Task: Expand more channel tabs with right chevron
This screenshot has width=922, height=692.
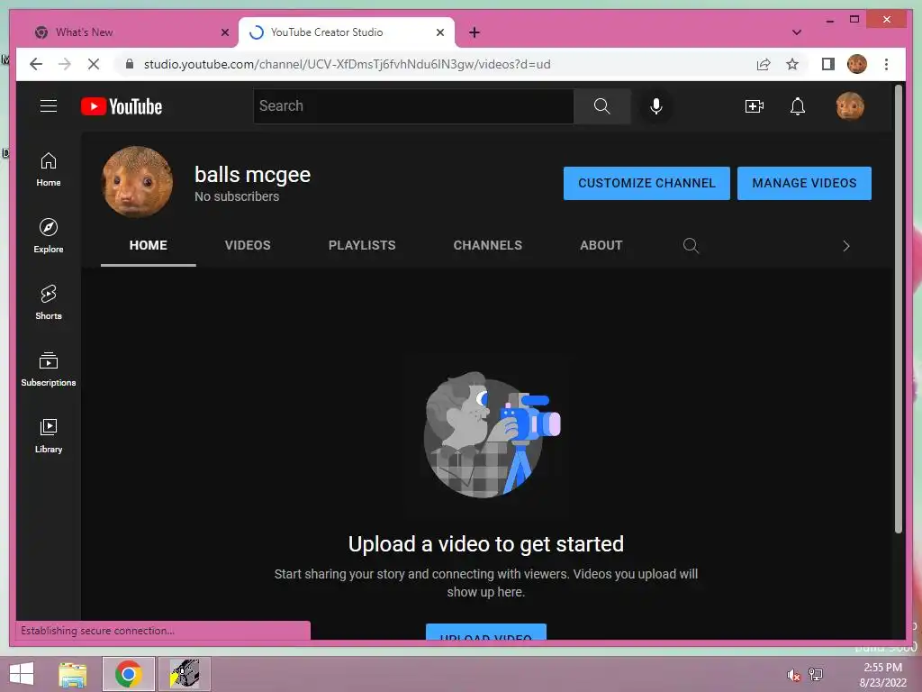Action: click(846, 246)
